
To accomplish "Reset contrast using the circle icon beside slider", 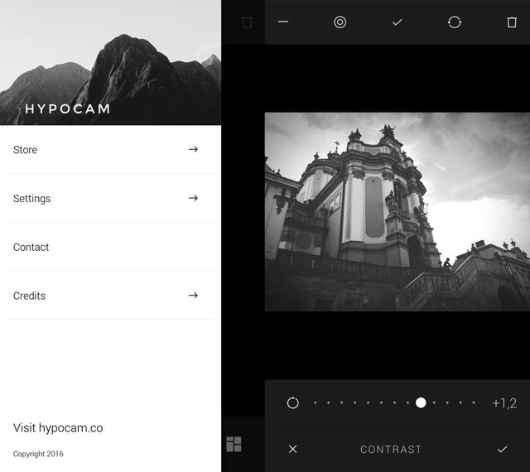I will 292,402.
